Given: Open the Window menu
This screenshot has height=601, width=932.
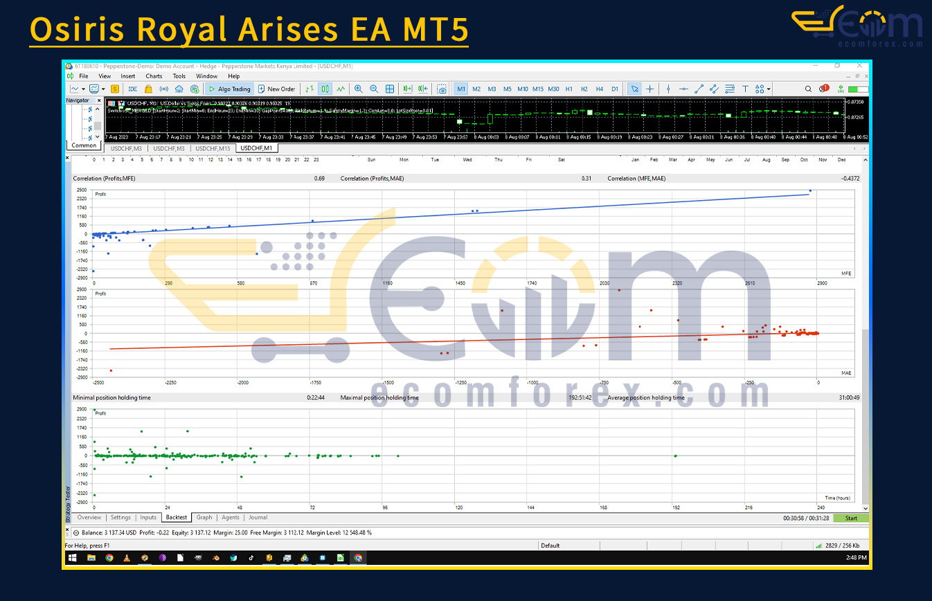Looking at the screenshot, I should point(206,76).
